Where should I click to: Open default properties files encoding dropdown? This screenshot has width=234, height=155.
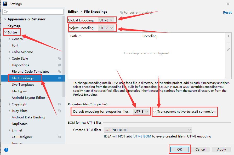coord(141,111)
